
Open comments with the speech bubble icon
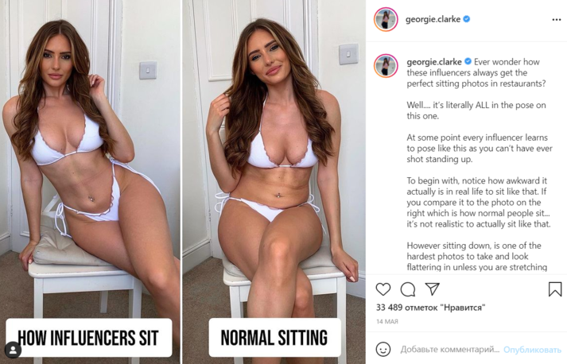(407, 289)
